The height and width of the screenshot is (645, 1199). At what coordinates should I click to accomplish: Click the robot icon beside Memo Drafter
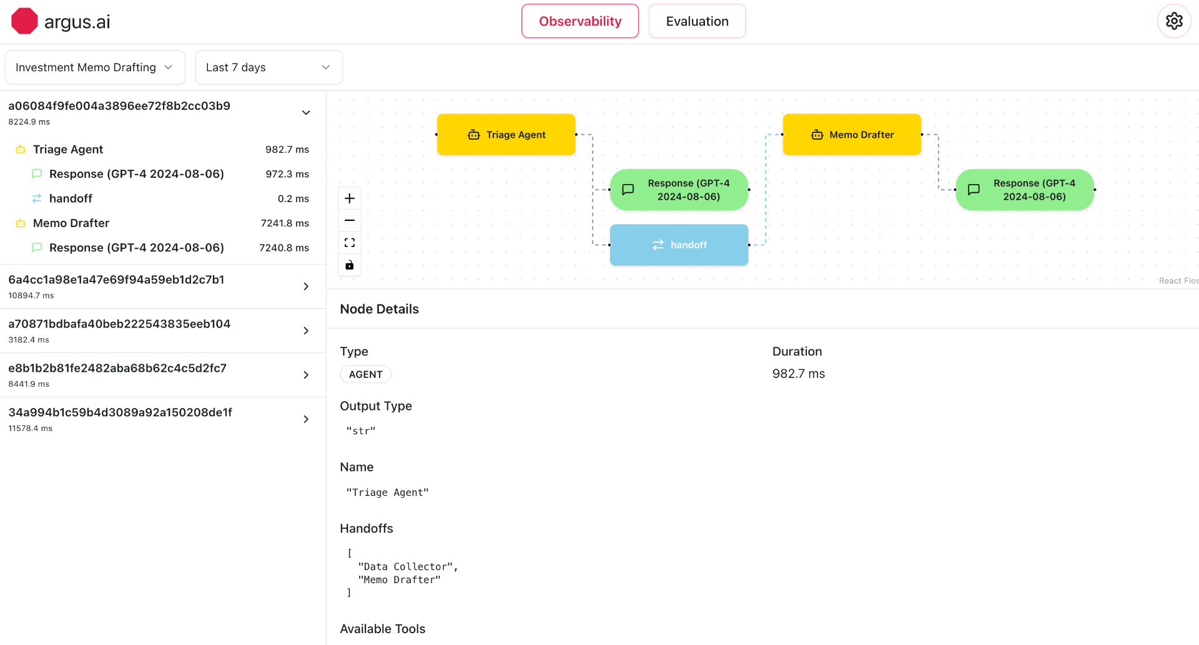(21, 223)
